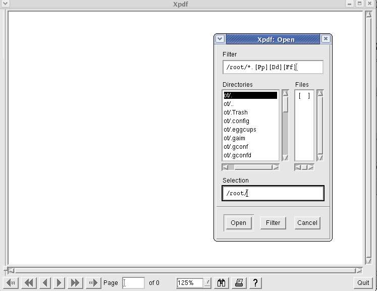Viewport: 377px width, 291px height.
Task: Click the Directories horizontal scroll-right arrow
Action: (276, 167)
